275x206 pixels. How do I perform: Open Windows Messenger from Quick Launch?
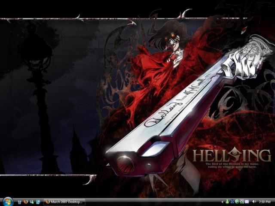(x=32, y=202)
